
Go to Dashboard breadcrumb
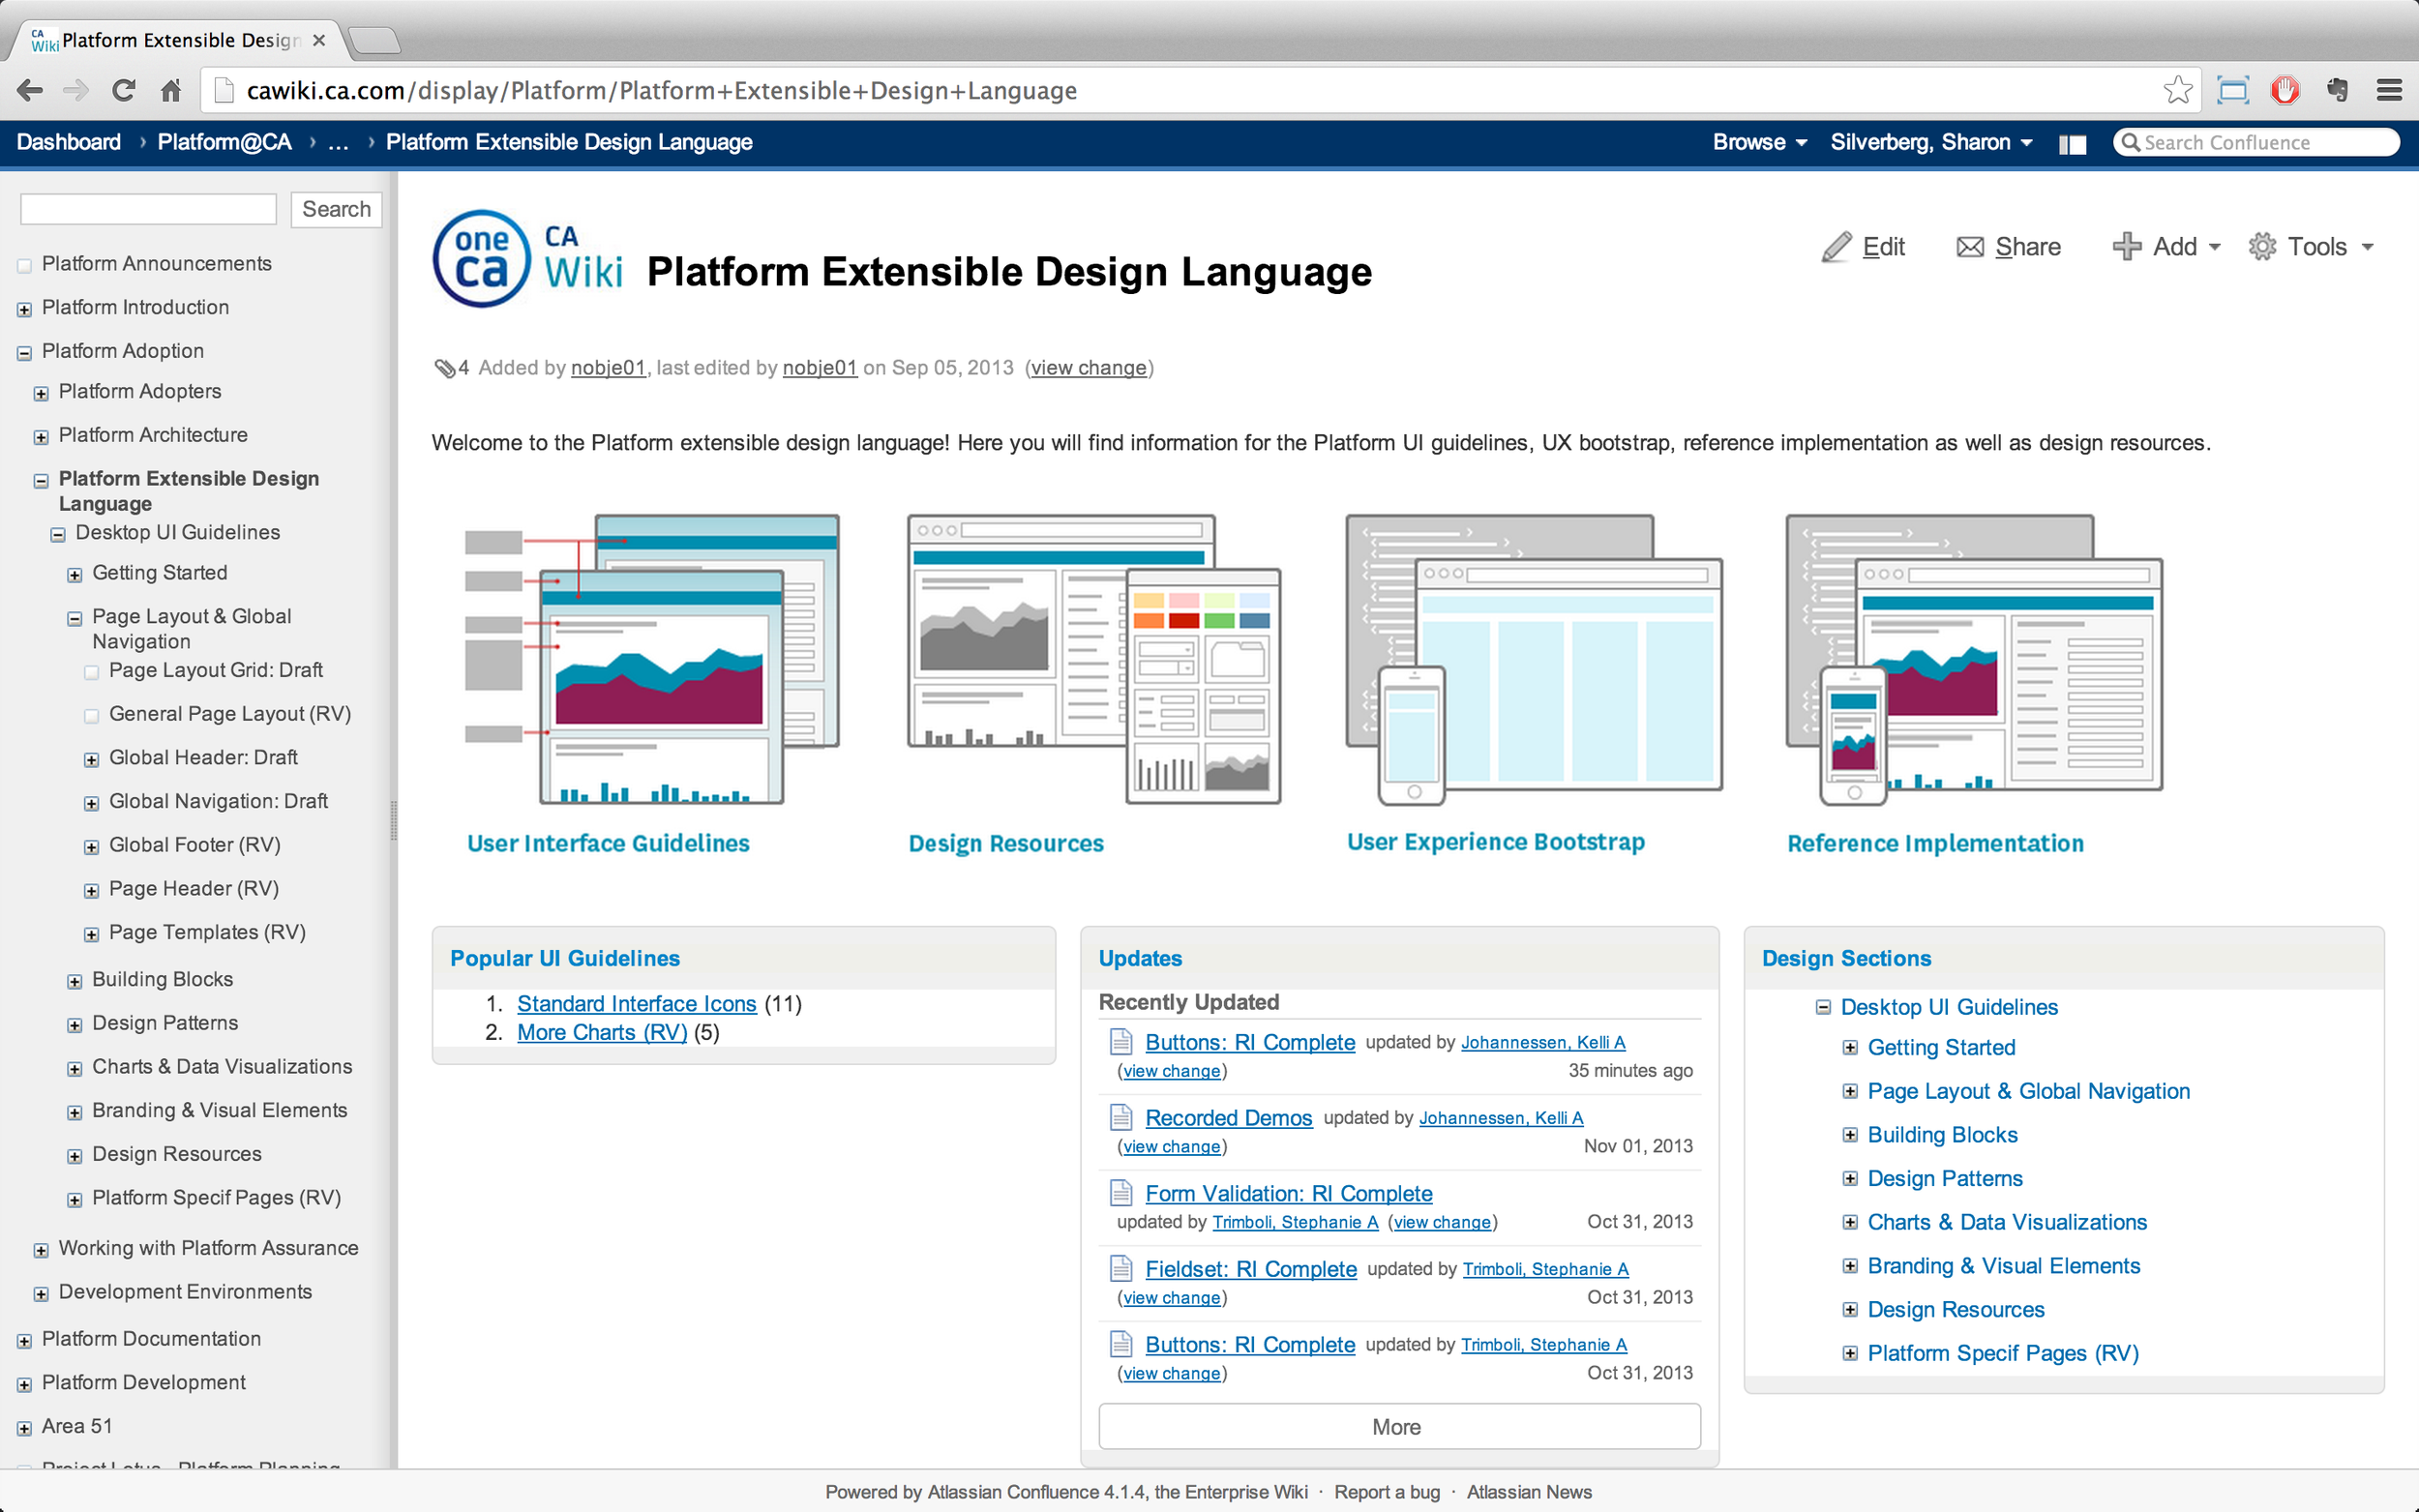[69, 142]
